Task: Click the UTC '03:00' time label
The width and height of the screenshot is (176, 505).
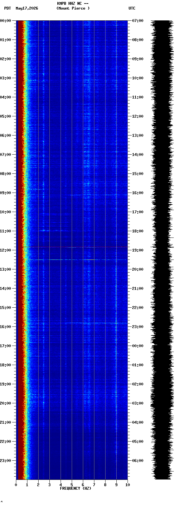Action: pyautogui.click(x=137, y=403)
